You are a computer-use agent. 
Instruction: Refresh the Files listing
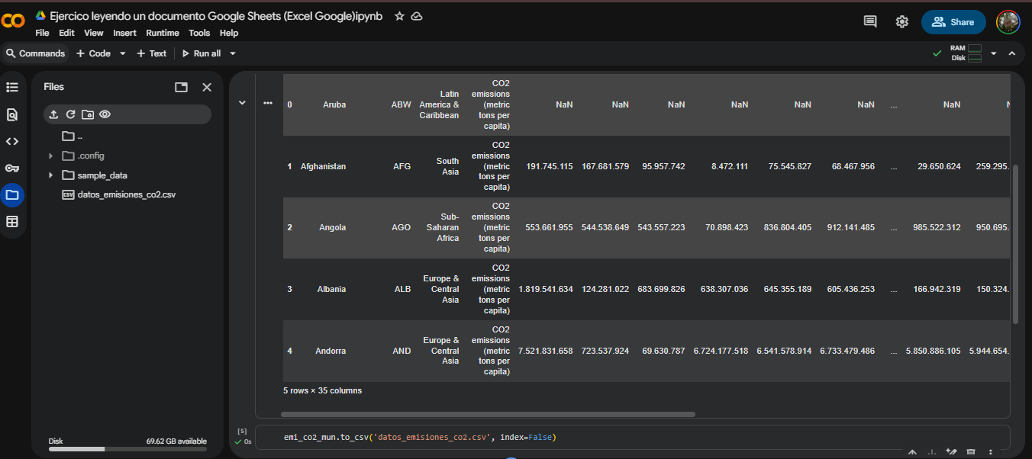click(x=70, y=114)
